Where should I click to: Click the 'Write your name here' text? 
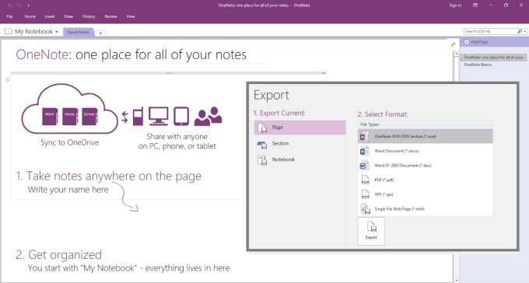(x=68, y=190)
